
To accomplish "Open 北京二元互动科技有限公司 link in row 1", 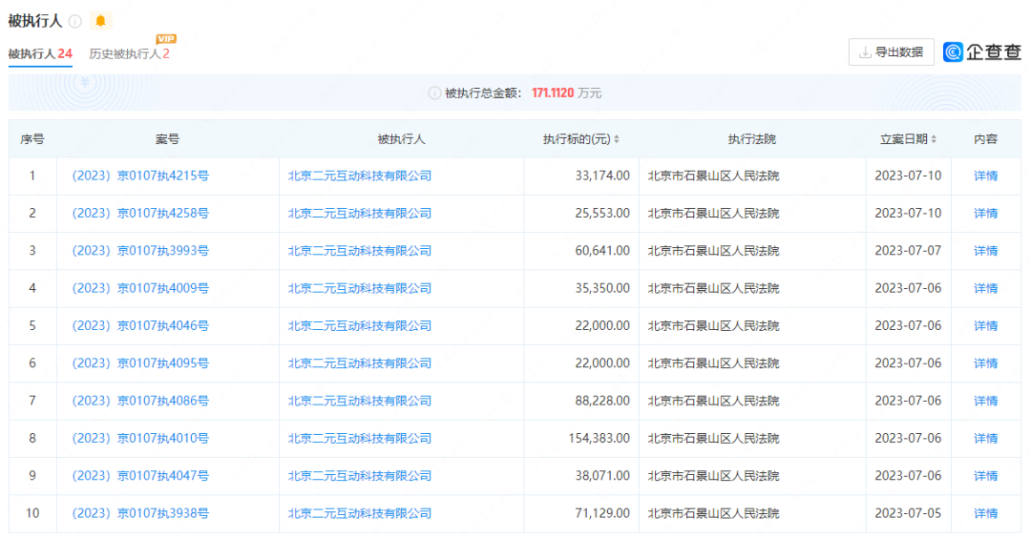I will click(x=360, y=176).
